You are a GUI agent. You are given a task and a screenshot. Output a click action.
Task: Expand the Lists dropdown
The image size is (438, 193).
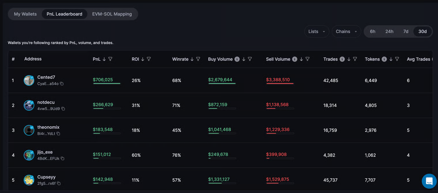click(316, 31)
